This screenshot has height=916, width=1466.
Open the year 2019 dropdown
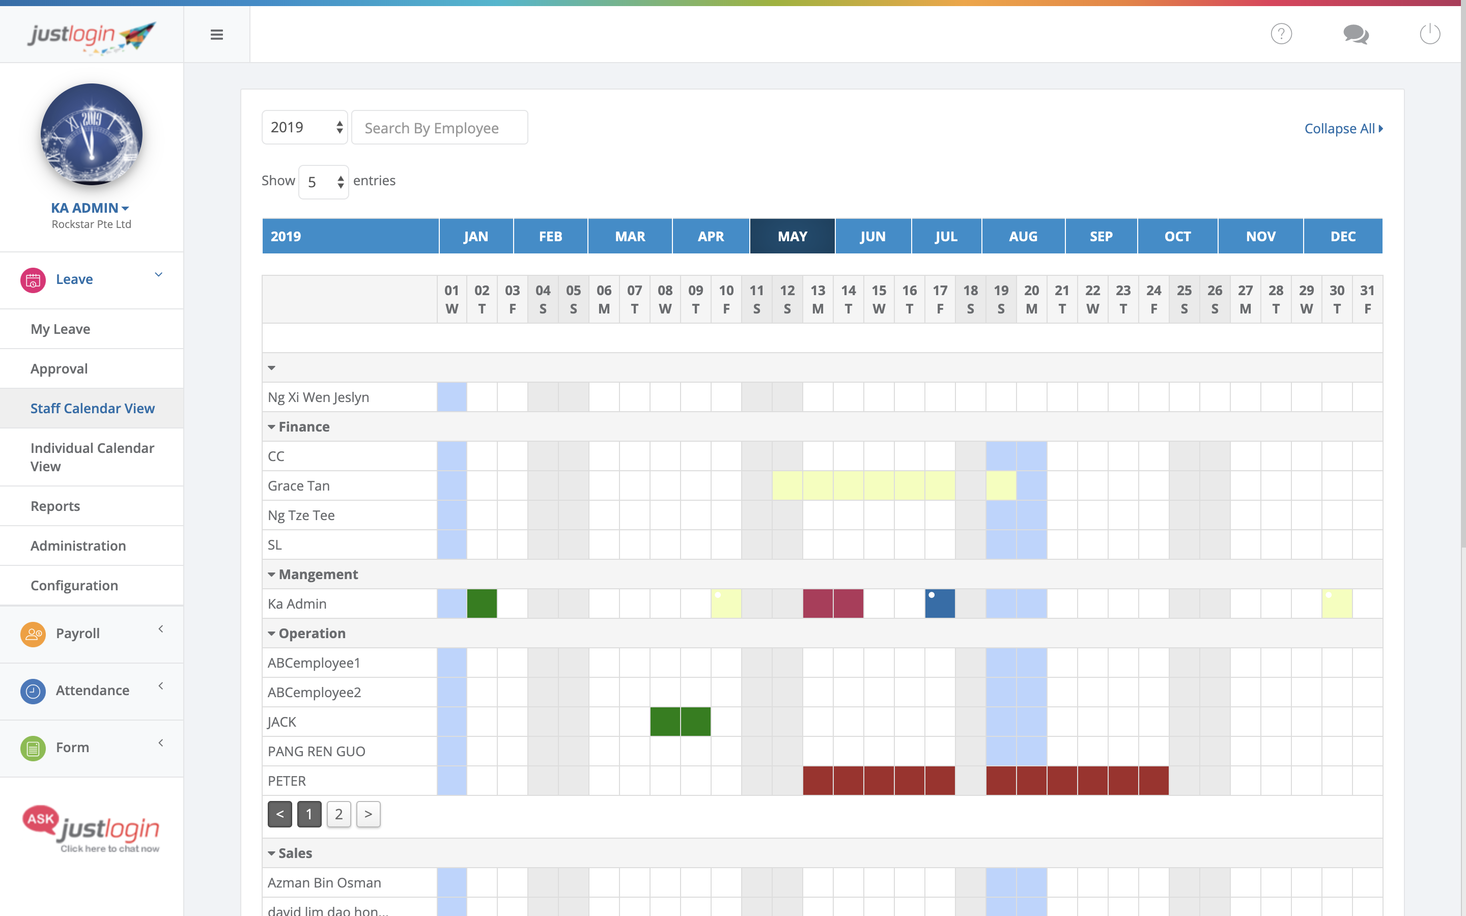[305, 127]
